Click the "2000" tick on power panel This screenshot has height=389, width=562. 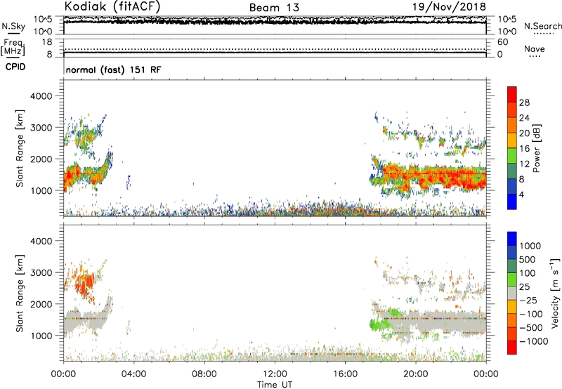coord(41,159)
